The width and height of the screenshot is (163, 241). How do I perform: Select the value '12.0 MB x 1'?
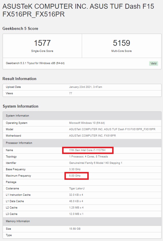pos(76,214)
